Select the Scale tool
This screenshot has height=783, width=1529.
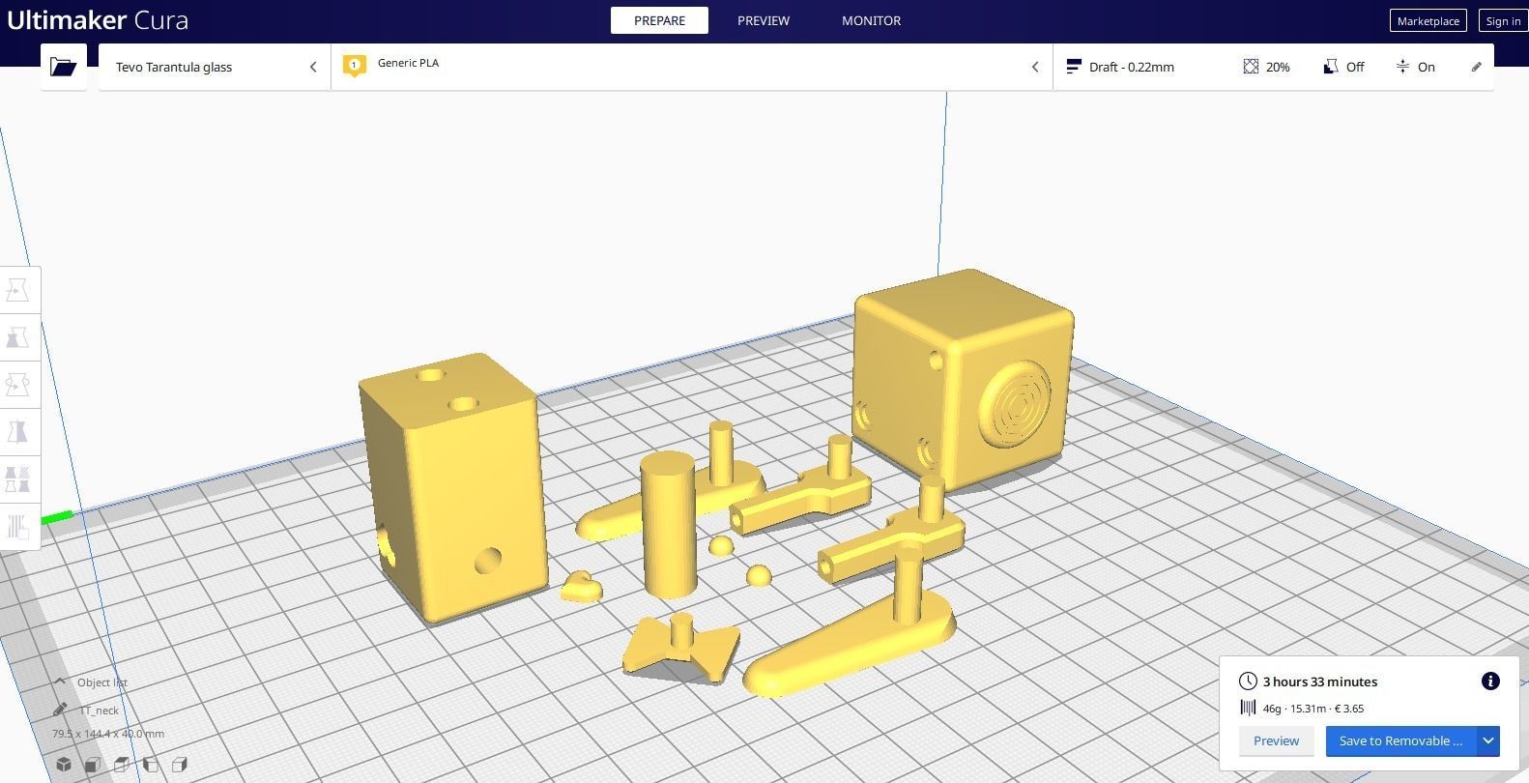click(18, 337)
